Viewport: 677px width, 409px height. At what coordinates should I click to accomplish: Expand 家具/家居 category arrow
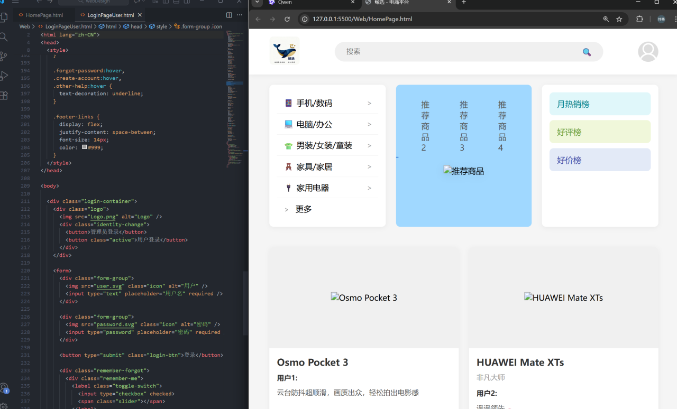click(369, 167)
